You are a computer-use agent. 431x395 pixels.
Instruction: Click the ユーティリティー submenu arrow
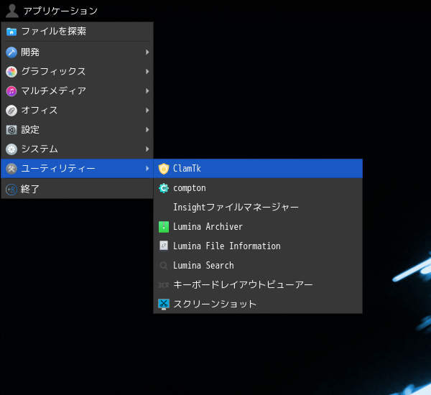pos(147,169)
